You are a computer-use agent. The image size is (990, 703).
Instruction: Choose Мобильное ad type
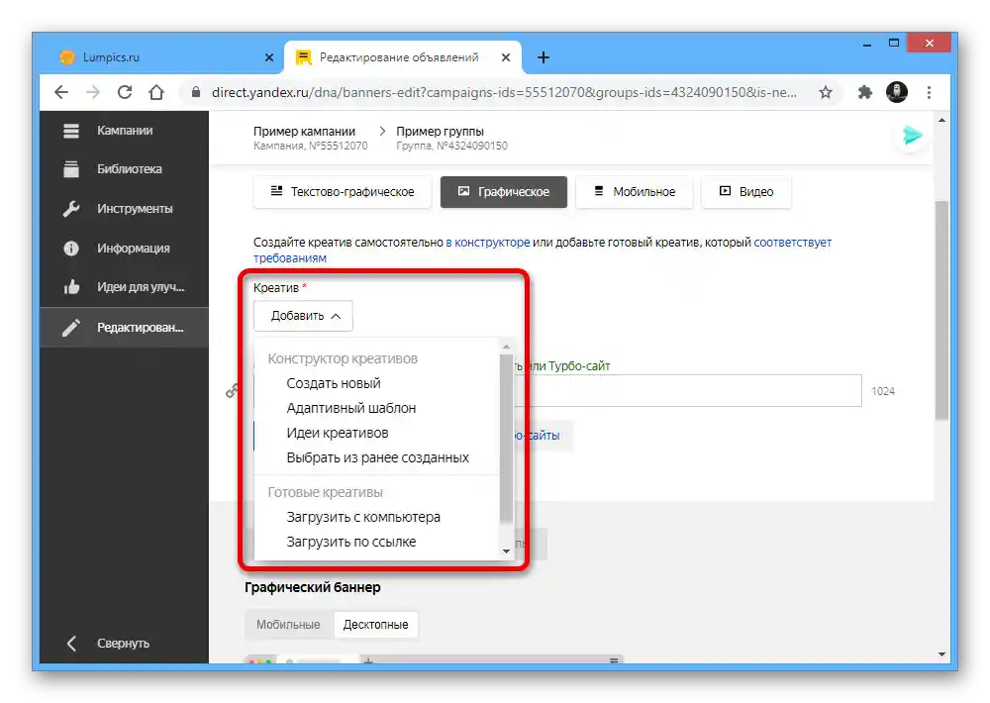click(635, 192)
